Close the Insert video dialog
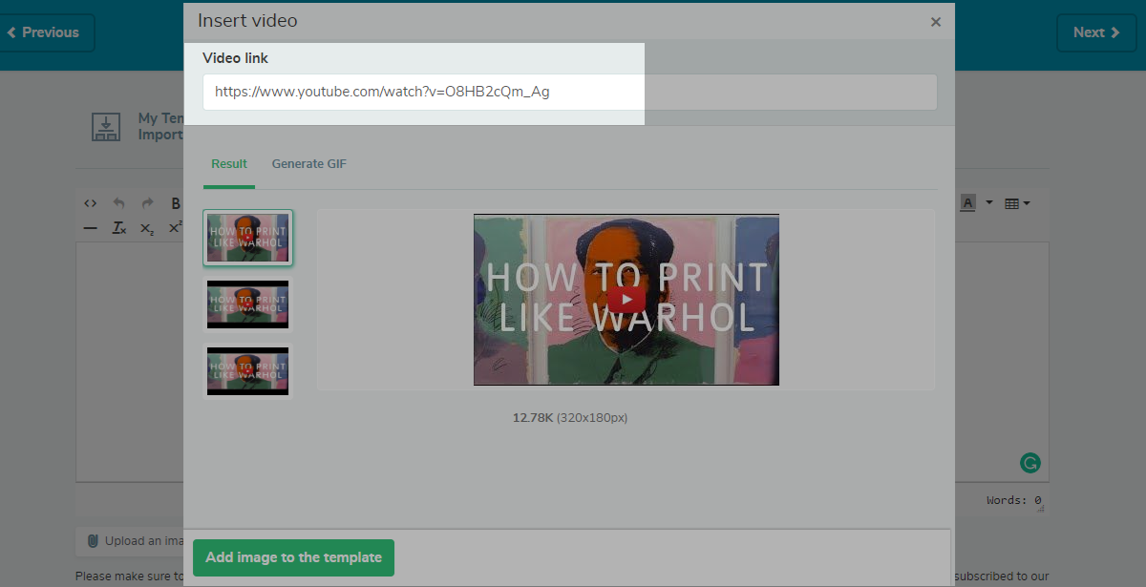Screen dimensions: 1146x587 [x=936, y=22]
